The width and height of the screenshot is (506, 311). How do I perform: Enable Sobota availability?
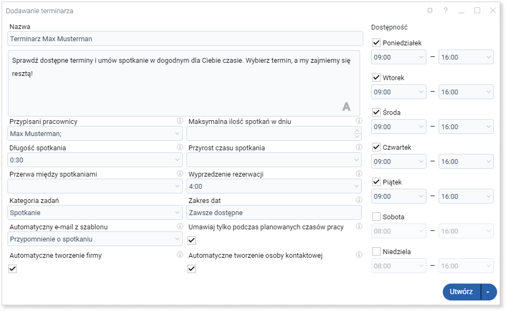(376, 217)
